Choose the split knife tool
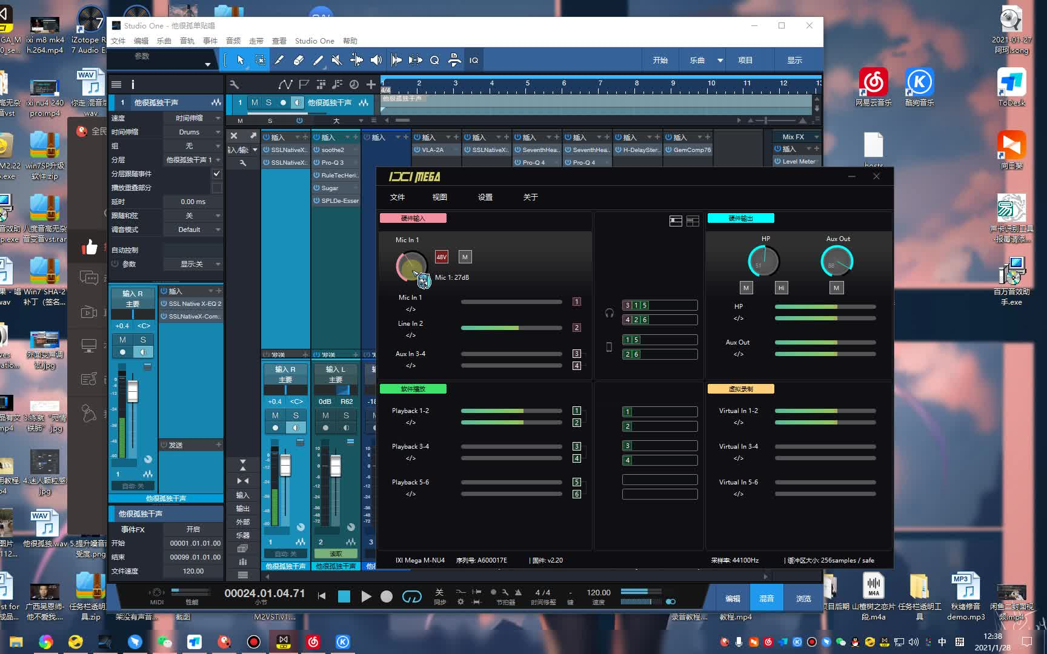This screenshot has width=1047, height=654. coord(279,60)
